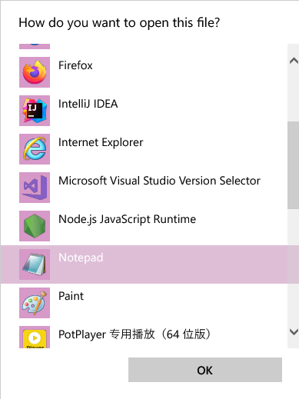Select the IntelliJ IDEA icon
Viewport: 299px width, 399px height.
coord(35,111)
